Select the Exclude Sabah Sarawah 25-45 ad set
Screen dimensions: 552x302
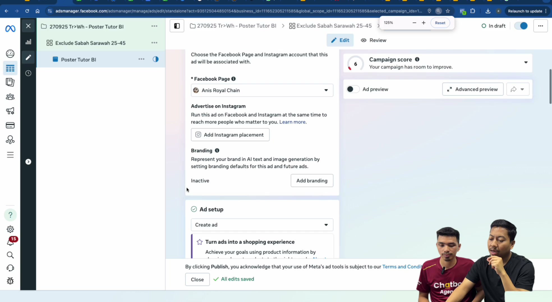coord(90,43)
